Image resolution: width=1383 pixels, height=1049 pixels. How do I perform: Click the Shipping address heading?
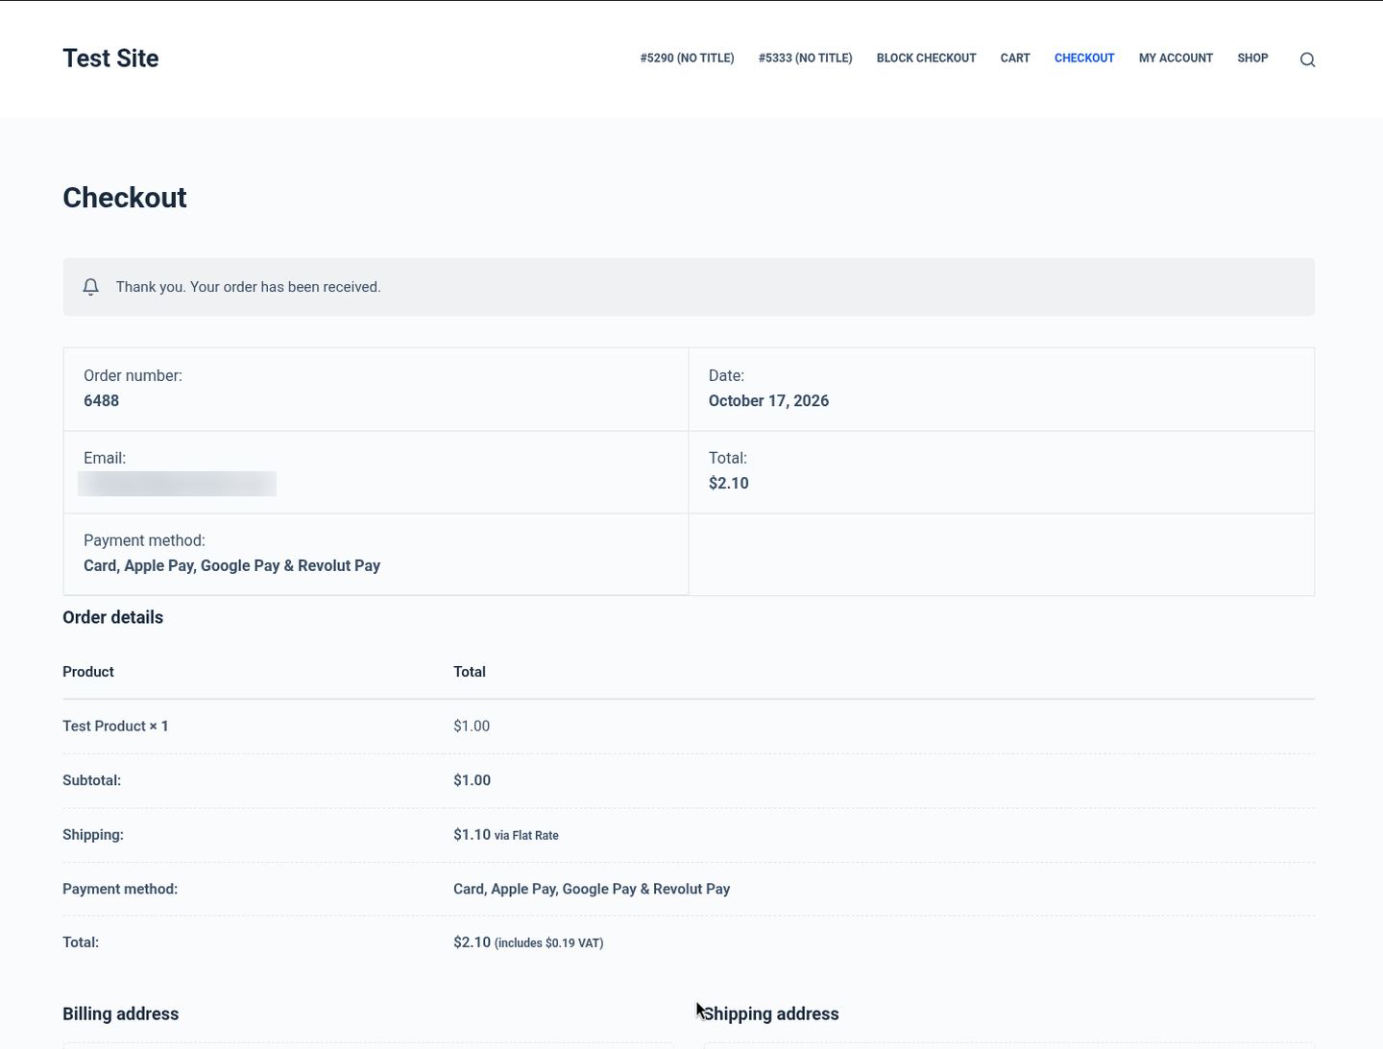pyautogui.click(x=770, y=1014)
